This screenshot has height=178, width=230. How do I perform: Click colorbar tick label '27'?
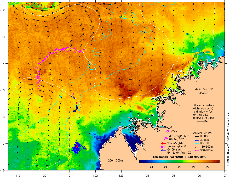208,167
